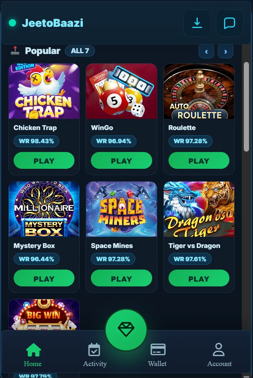This screenshot has width=253, height=378.
Task: Tap the green diamond floating button
Action: tap(126, 330)
